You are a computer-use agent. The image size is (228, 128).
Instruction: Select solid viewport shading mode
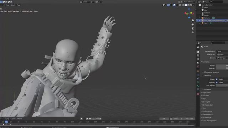pyautogui.click(x=186, y=5)
